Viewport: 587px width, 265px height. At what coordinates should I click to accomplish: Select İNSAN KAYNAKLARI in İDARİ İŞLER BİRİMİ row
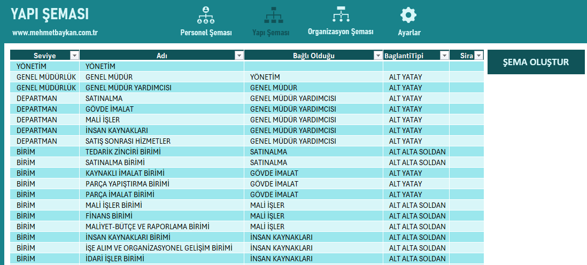pyautogui.click(x=313, y=259)
